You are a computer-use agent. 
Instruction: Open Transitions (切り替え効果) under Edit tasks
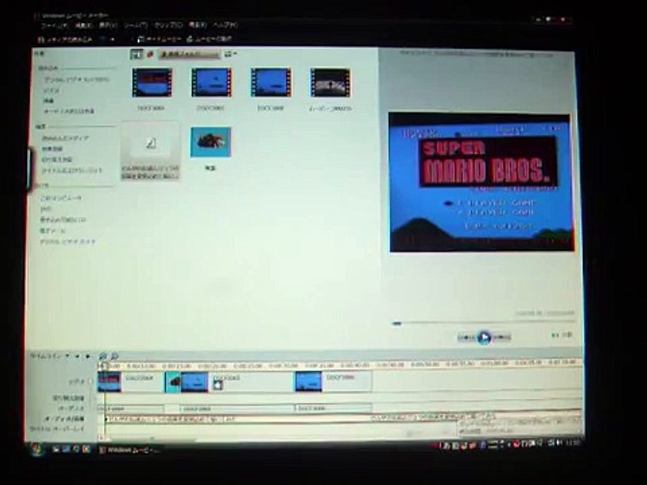pos(57,160)
